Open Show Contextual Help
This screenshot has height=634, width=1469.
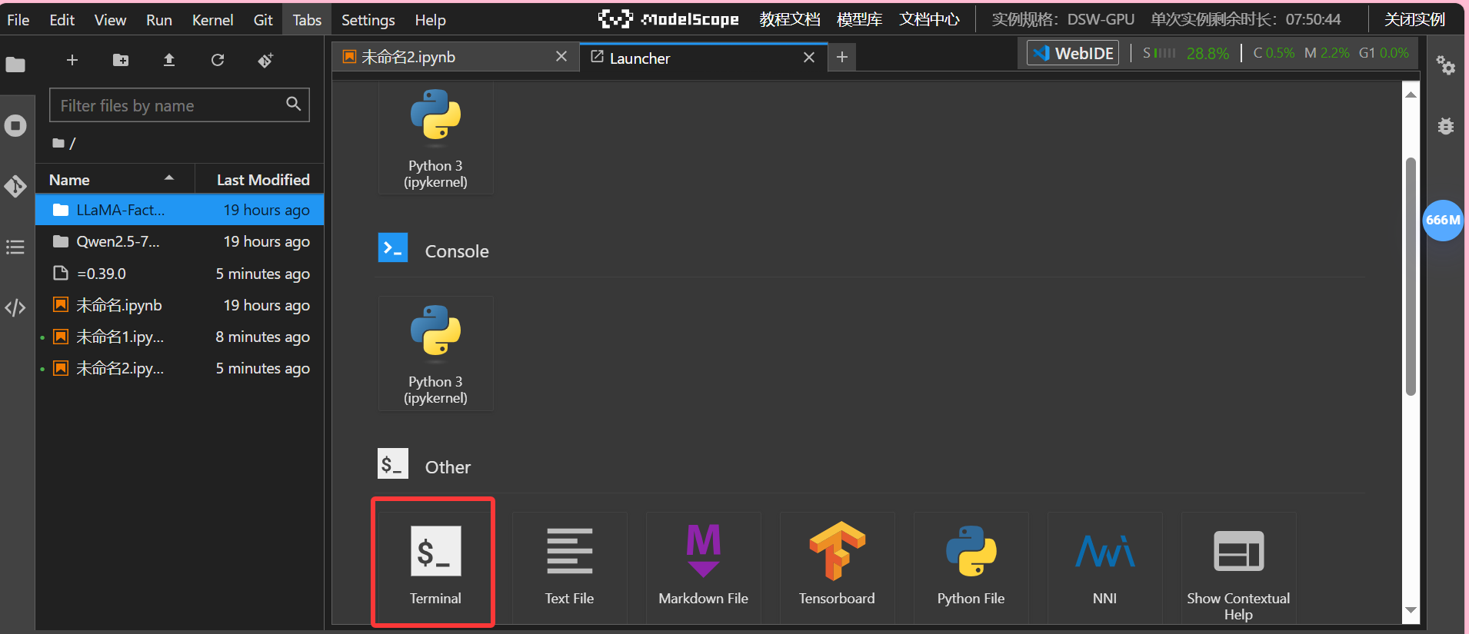(1239, 566)
